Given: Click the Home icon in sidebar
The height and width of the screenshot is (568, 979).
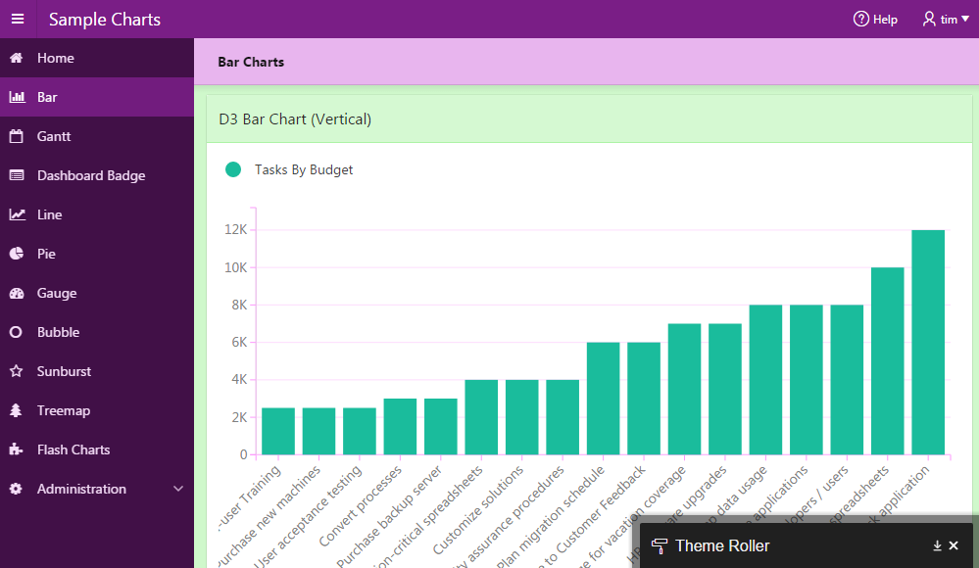Looking at the screenshot, I should point(17,59).
